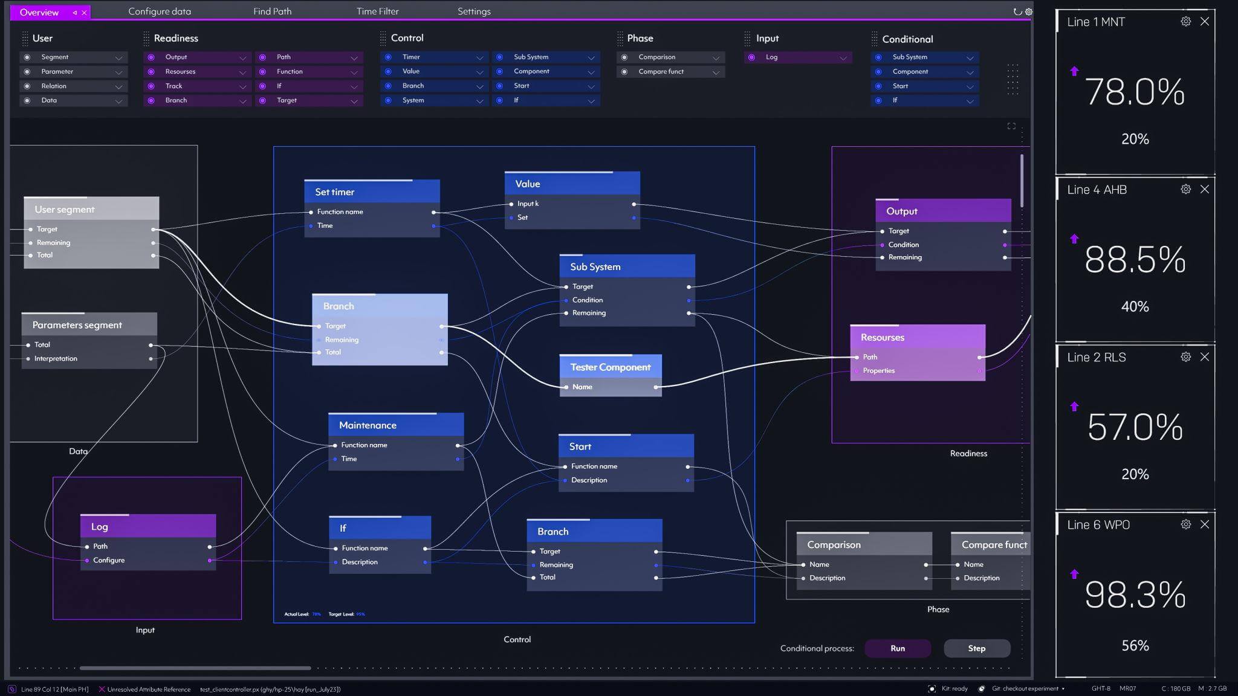
Task: Expand the Data dropdown in User group
Action: click(x=118, y=101)
